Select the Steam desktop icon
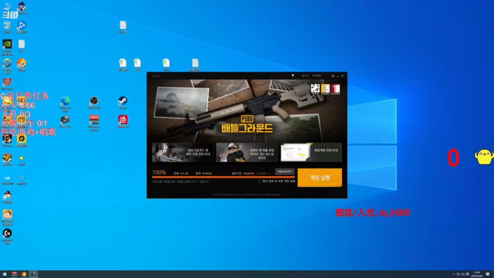 [x=123, y=103]
